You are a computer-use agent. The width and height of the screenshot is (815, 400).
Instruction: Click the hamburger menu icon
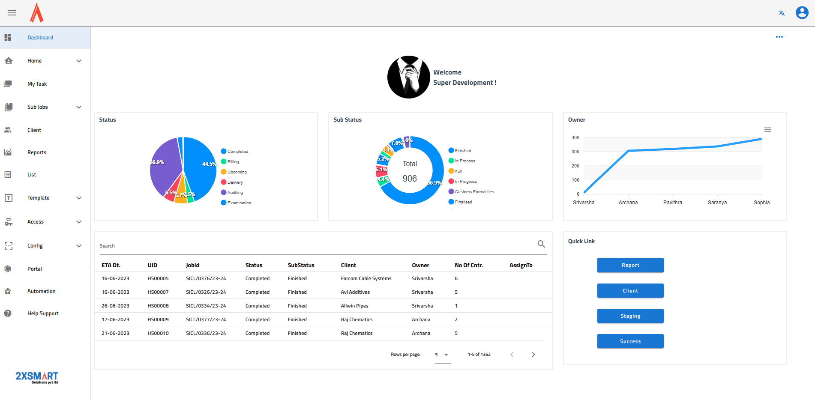12,13
